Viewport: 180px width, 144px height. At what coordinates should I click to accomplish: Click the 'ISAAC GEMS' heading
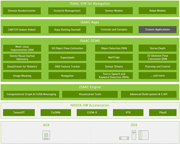90,41
